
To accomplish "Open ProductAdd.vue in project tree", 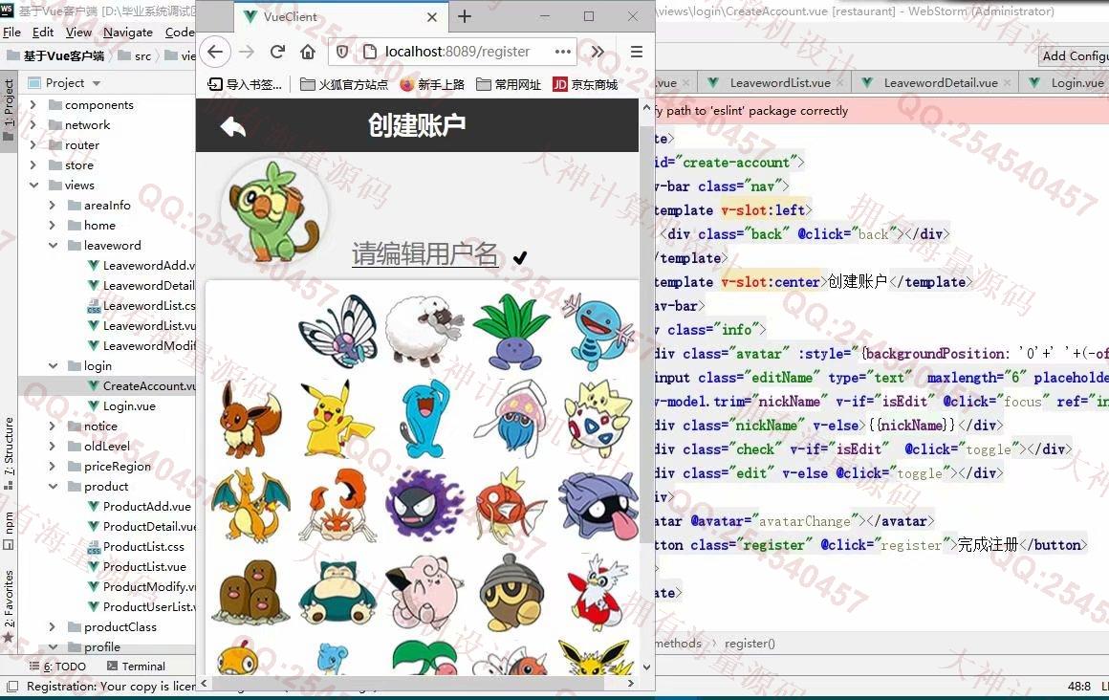I will 140,506.
